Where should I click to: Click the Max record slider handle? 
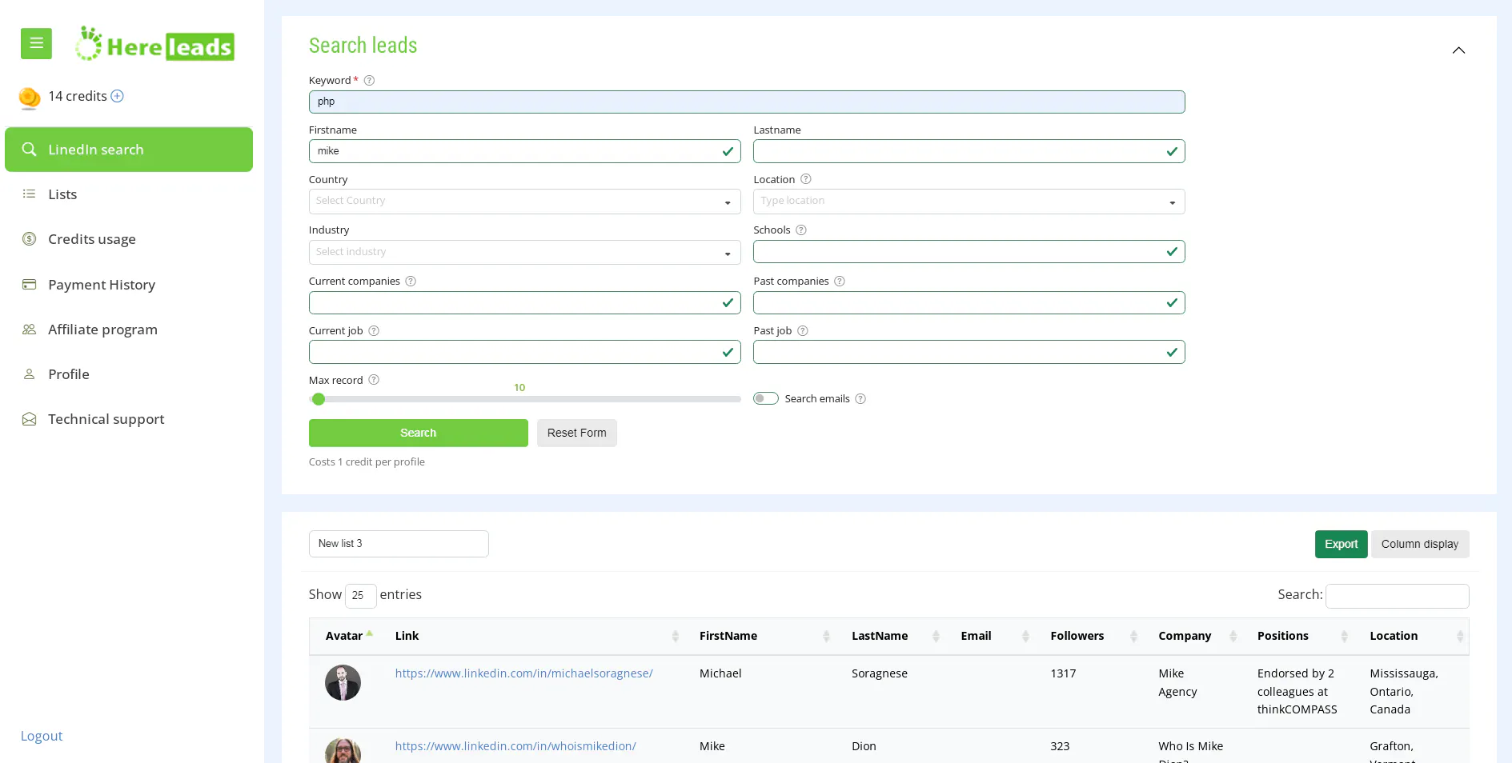tap(319, 399)
